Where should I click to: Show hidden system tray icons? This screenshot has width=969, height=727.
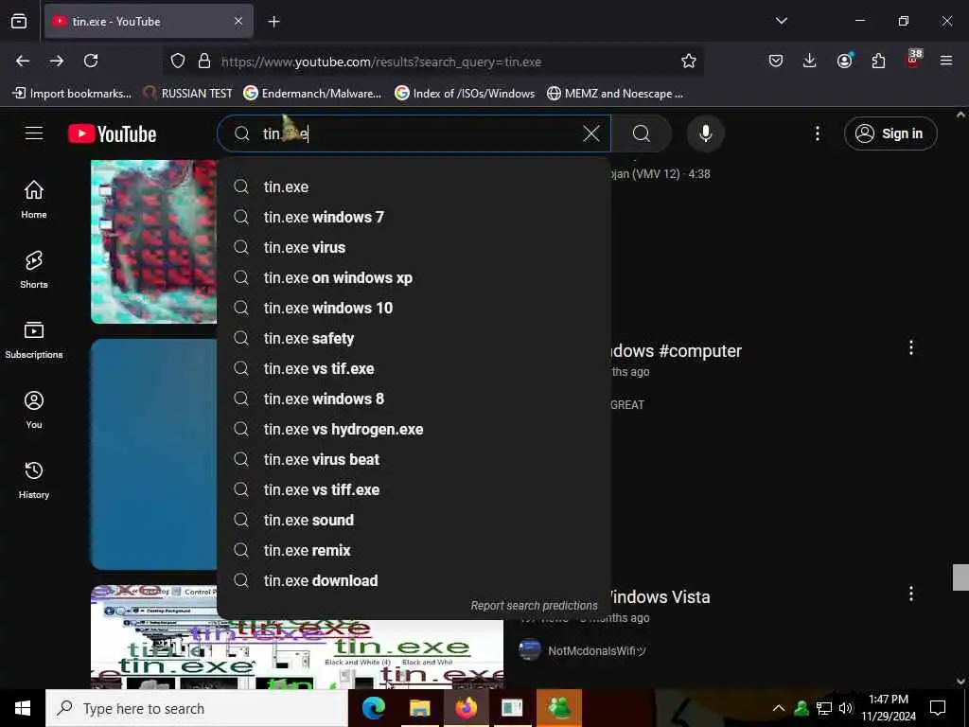(x=779, y=708)
